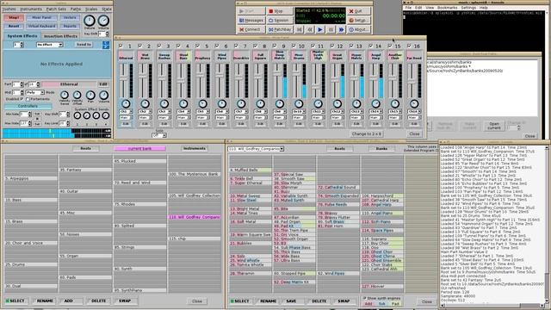Viewport: 551px width, 310px height.
Task: Toggle Show synth engines checkbox
Action: tap(364, 298)
